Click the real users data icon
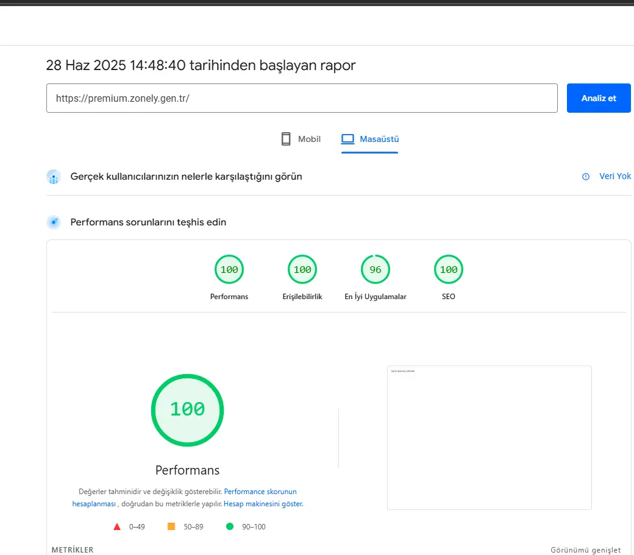This screenshot has height=555, width=634. pos(54,177)
